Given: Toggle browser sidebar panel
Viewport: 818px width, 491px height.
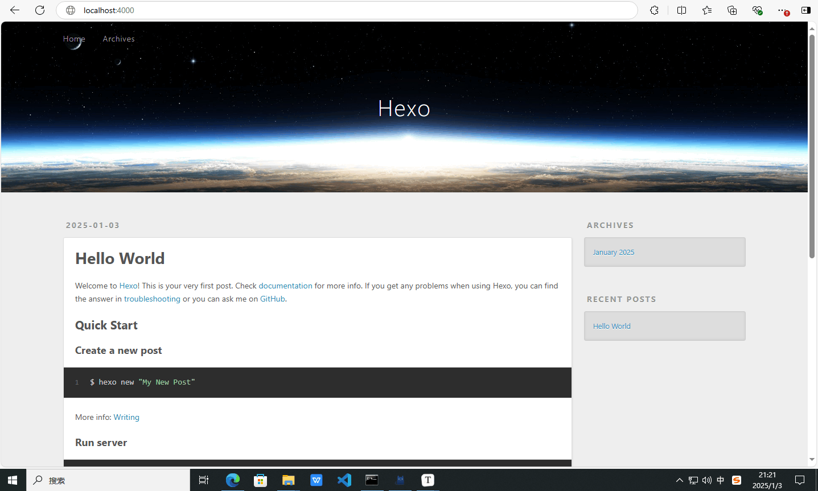Looking at the screenshot, I should tap(806, 10).
